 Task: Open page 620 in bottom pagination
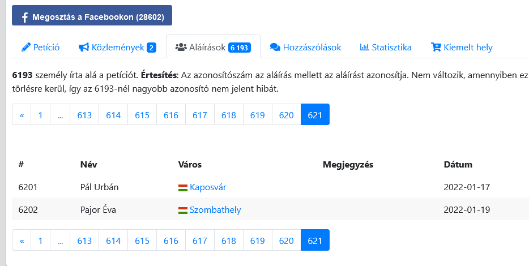tap(286, 240)
